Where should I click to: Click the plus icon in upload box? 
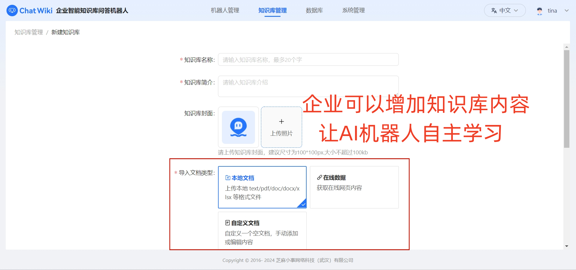(281, 121)
